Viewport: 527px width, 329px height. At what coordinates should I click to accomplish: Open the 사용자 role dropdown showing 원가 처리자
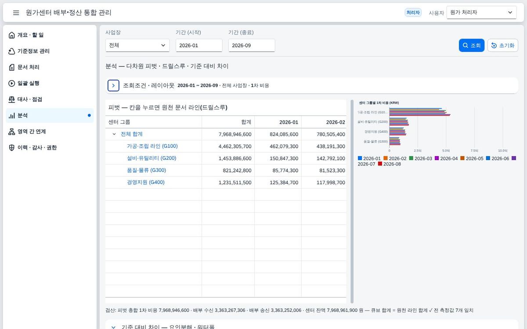click(x=481, y=12)
